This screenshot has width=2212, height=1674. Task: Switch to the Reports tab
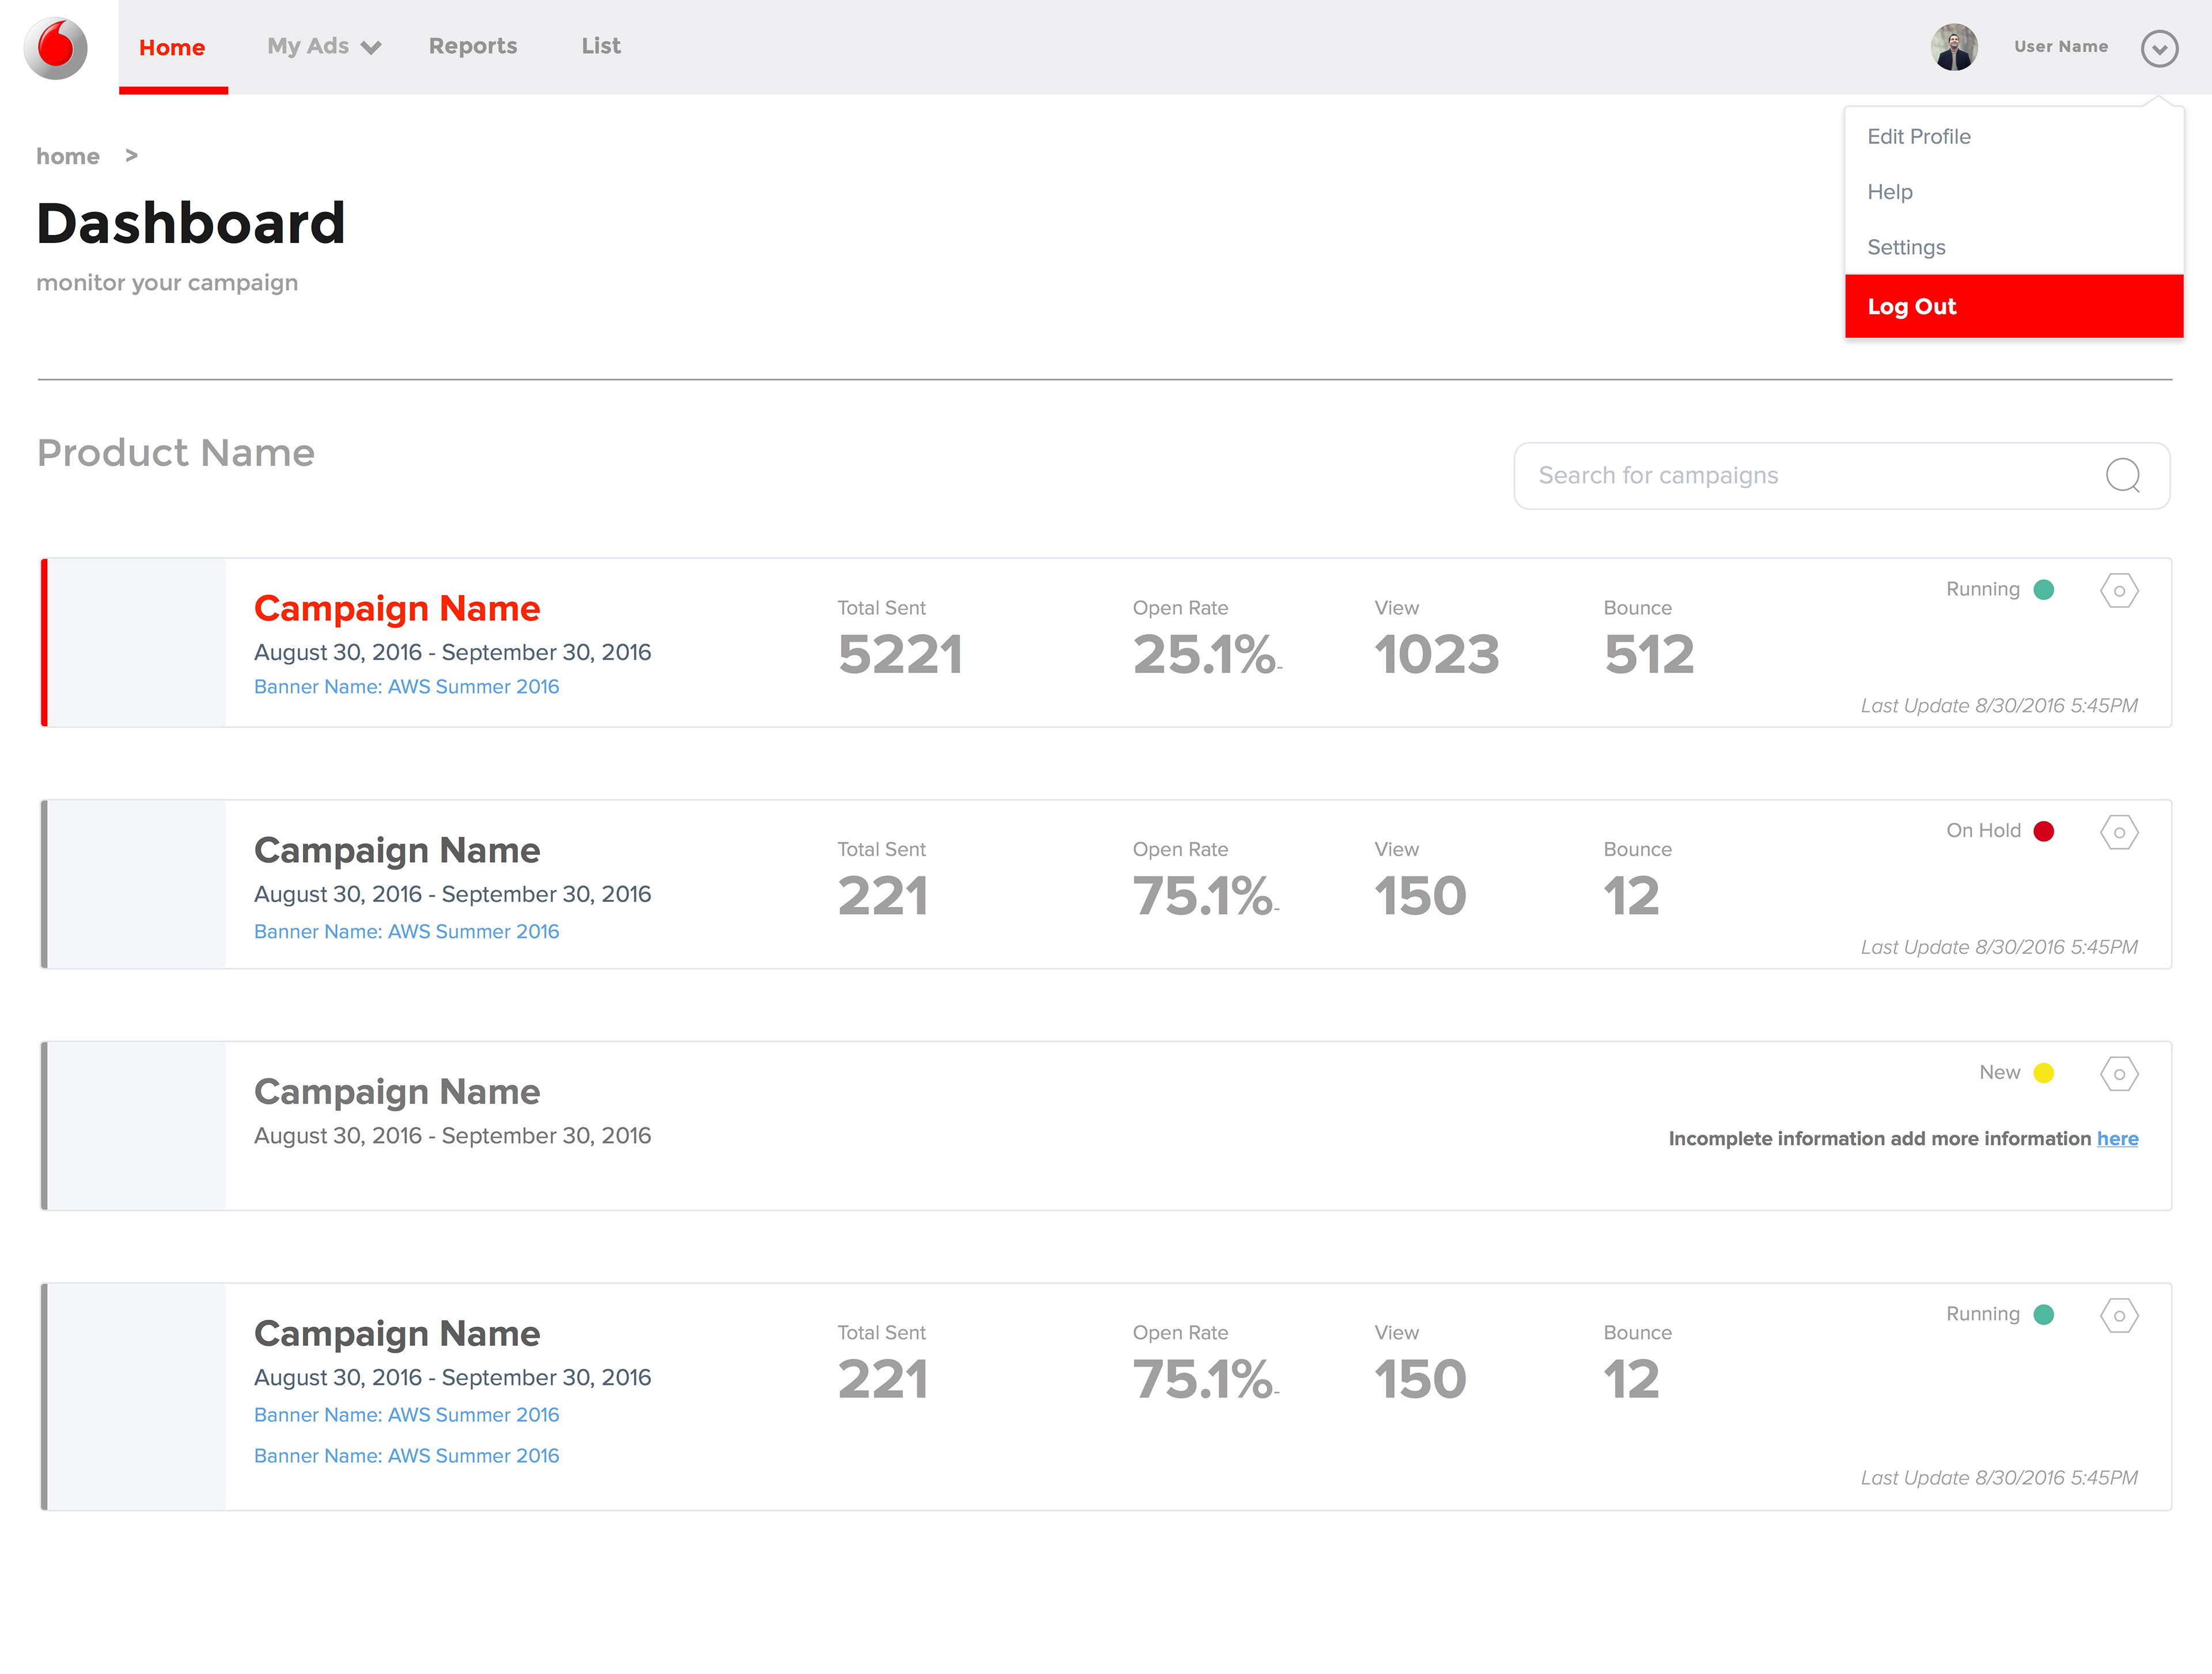pyautogui.click(x=472, y=47)
